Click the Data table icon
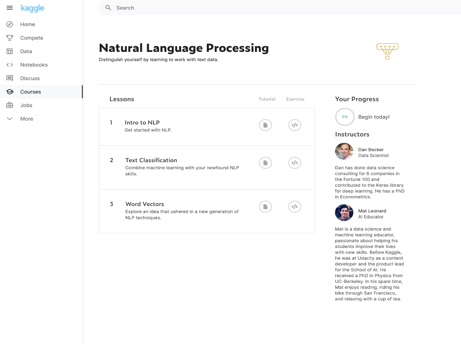 10,51
